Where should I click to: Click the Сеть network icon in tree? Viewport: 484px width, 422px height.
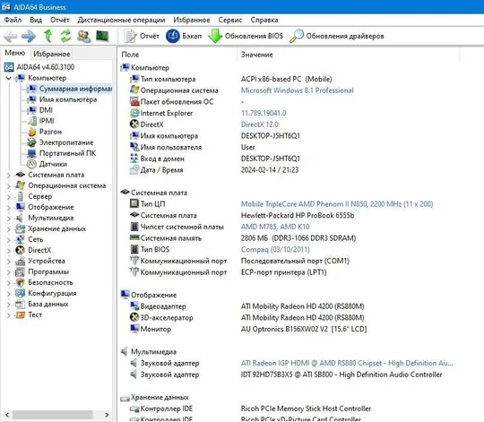pyautogui.click(x=21, y=239)
